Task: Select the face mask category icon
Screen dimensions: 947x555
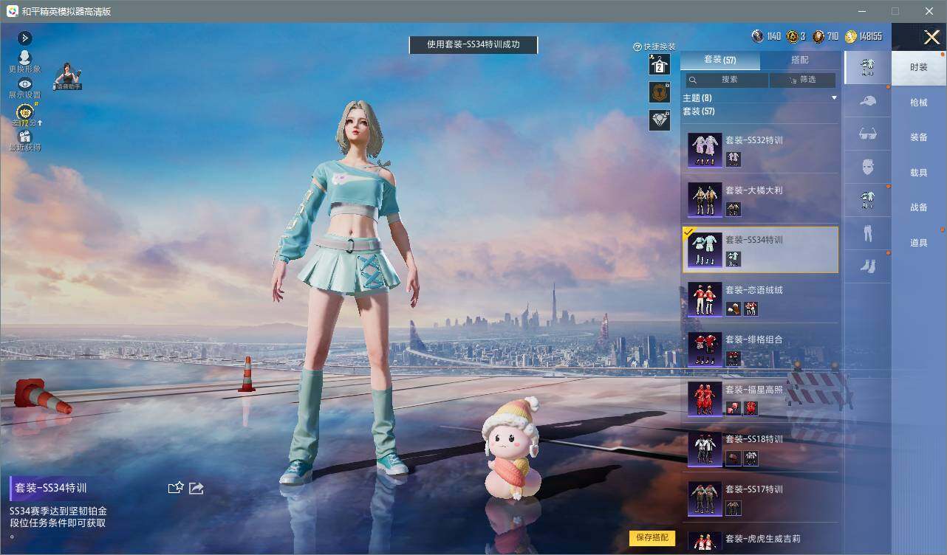Action: pyautogui.click(x=867, y=167)
